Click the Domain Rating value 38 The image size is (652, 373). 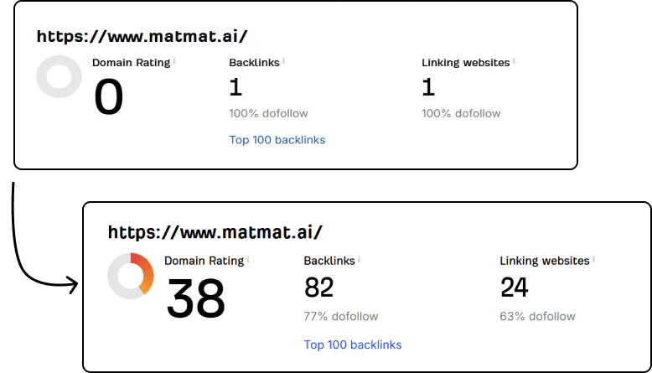[x=196, y=298]
